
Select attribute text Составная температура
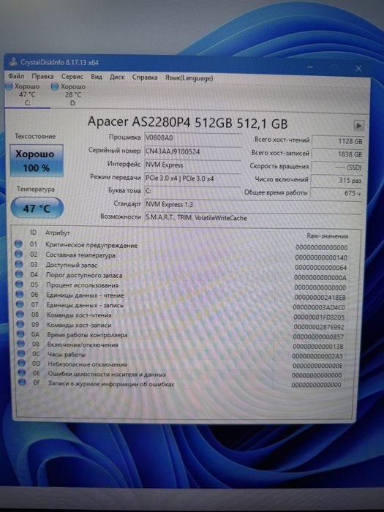(80, 255)
